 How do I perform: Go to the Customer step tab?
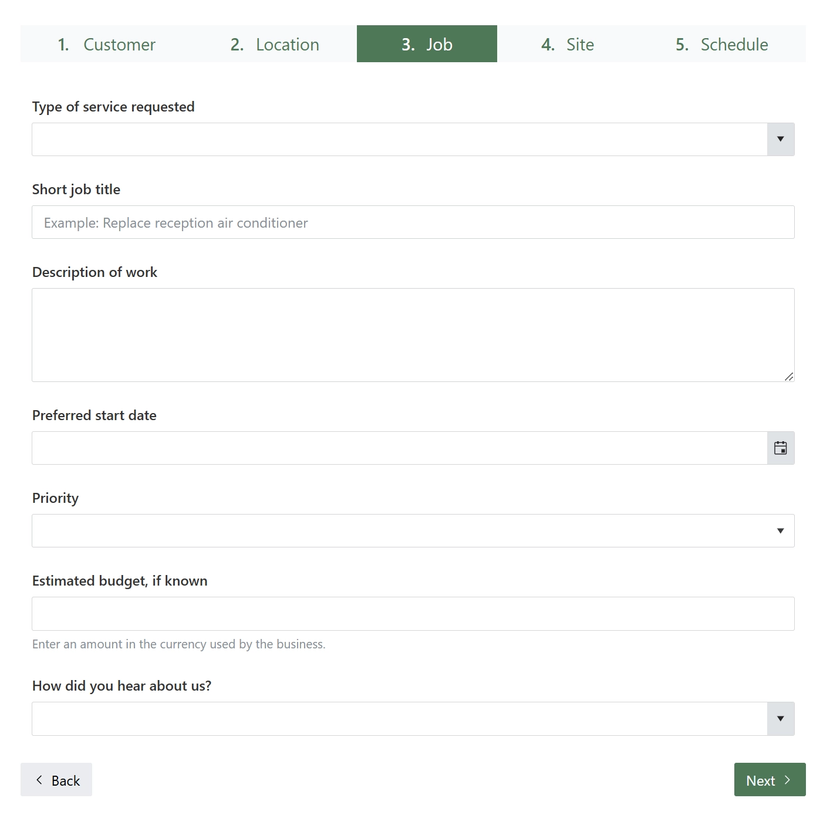coord(106,44)
